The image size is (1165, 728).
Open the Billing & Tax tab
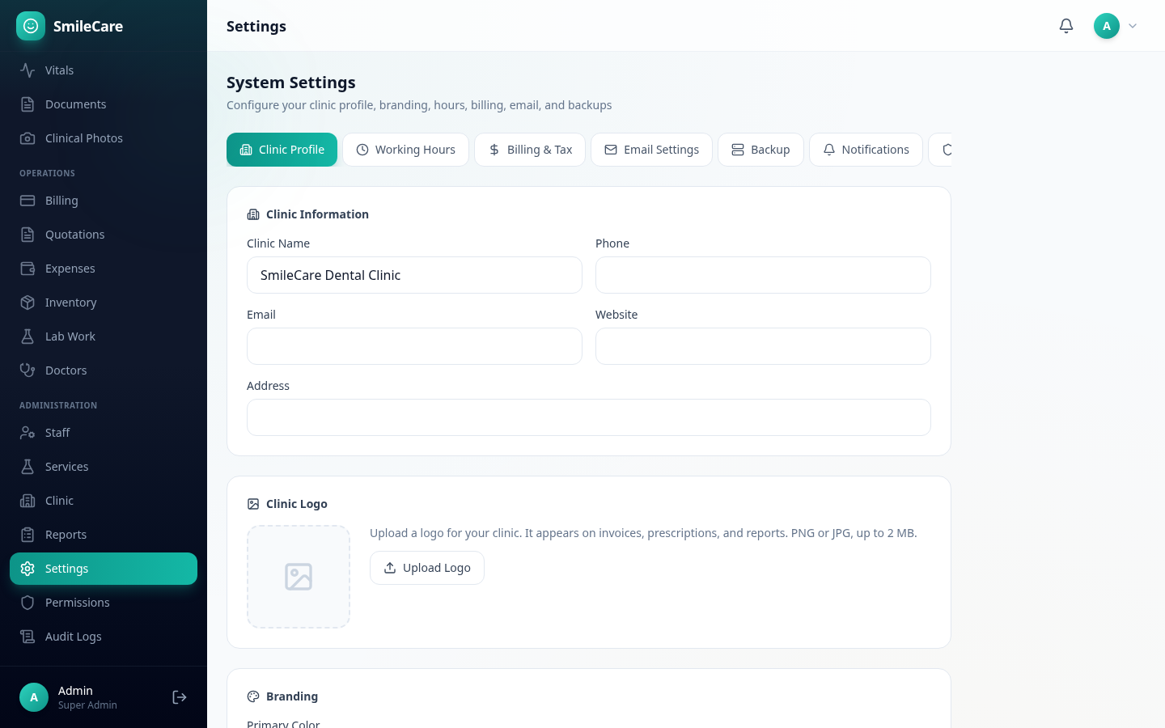530,150
